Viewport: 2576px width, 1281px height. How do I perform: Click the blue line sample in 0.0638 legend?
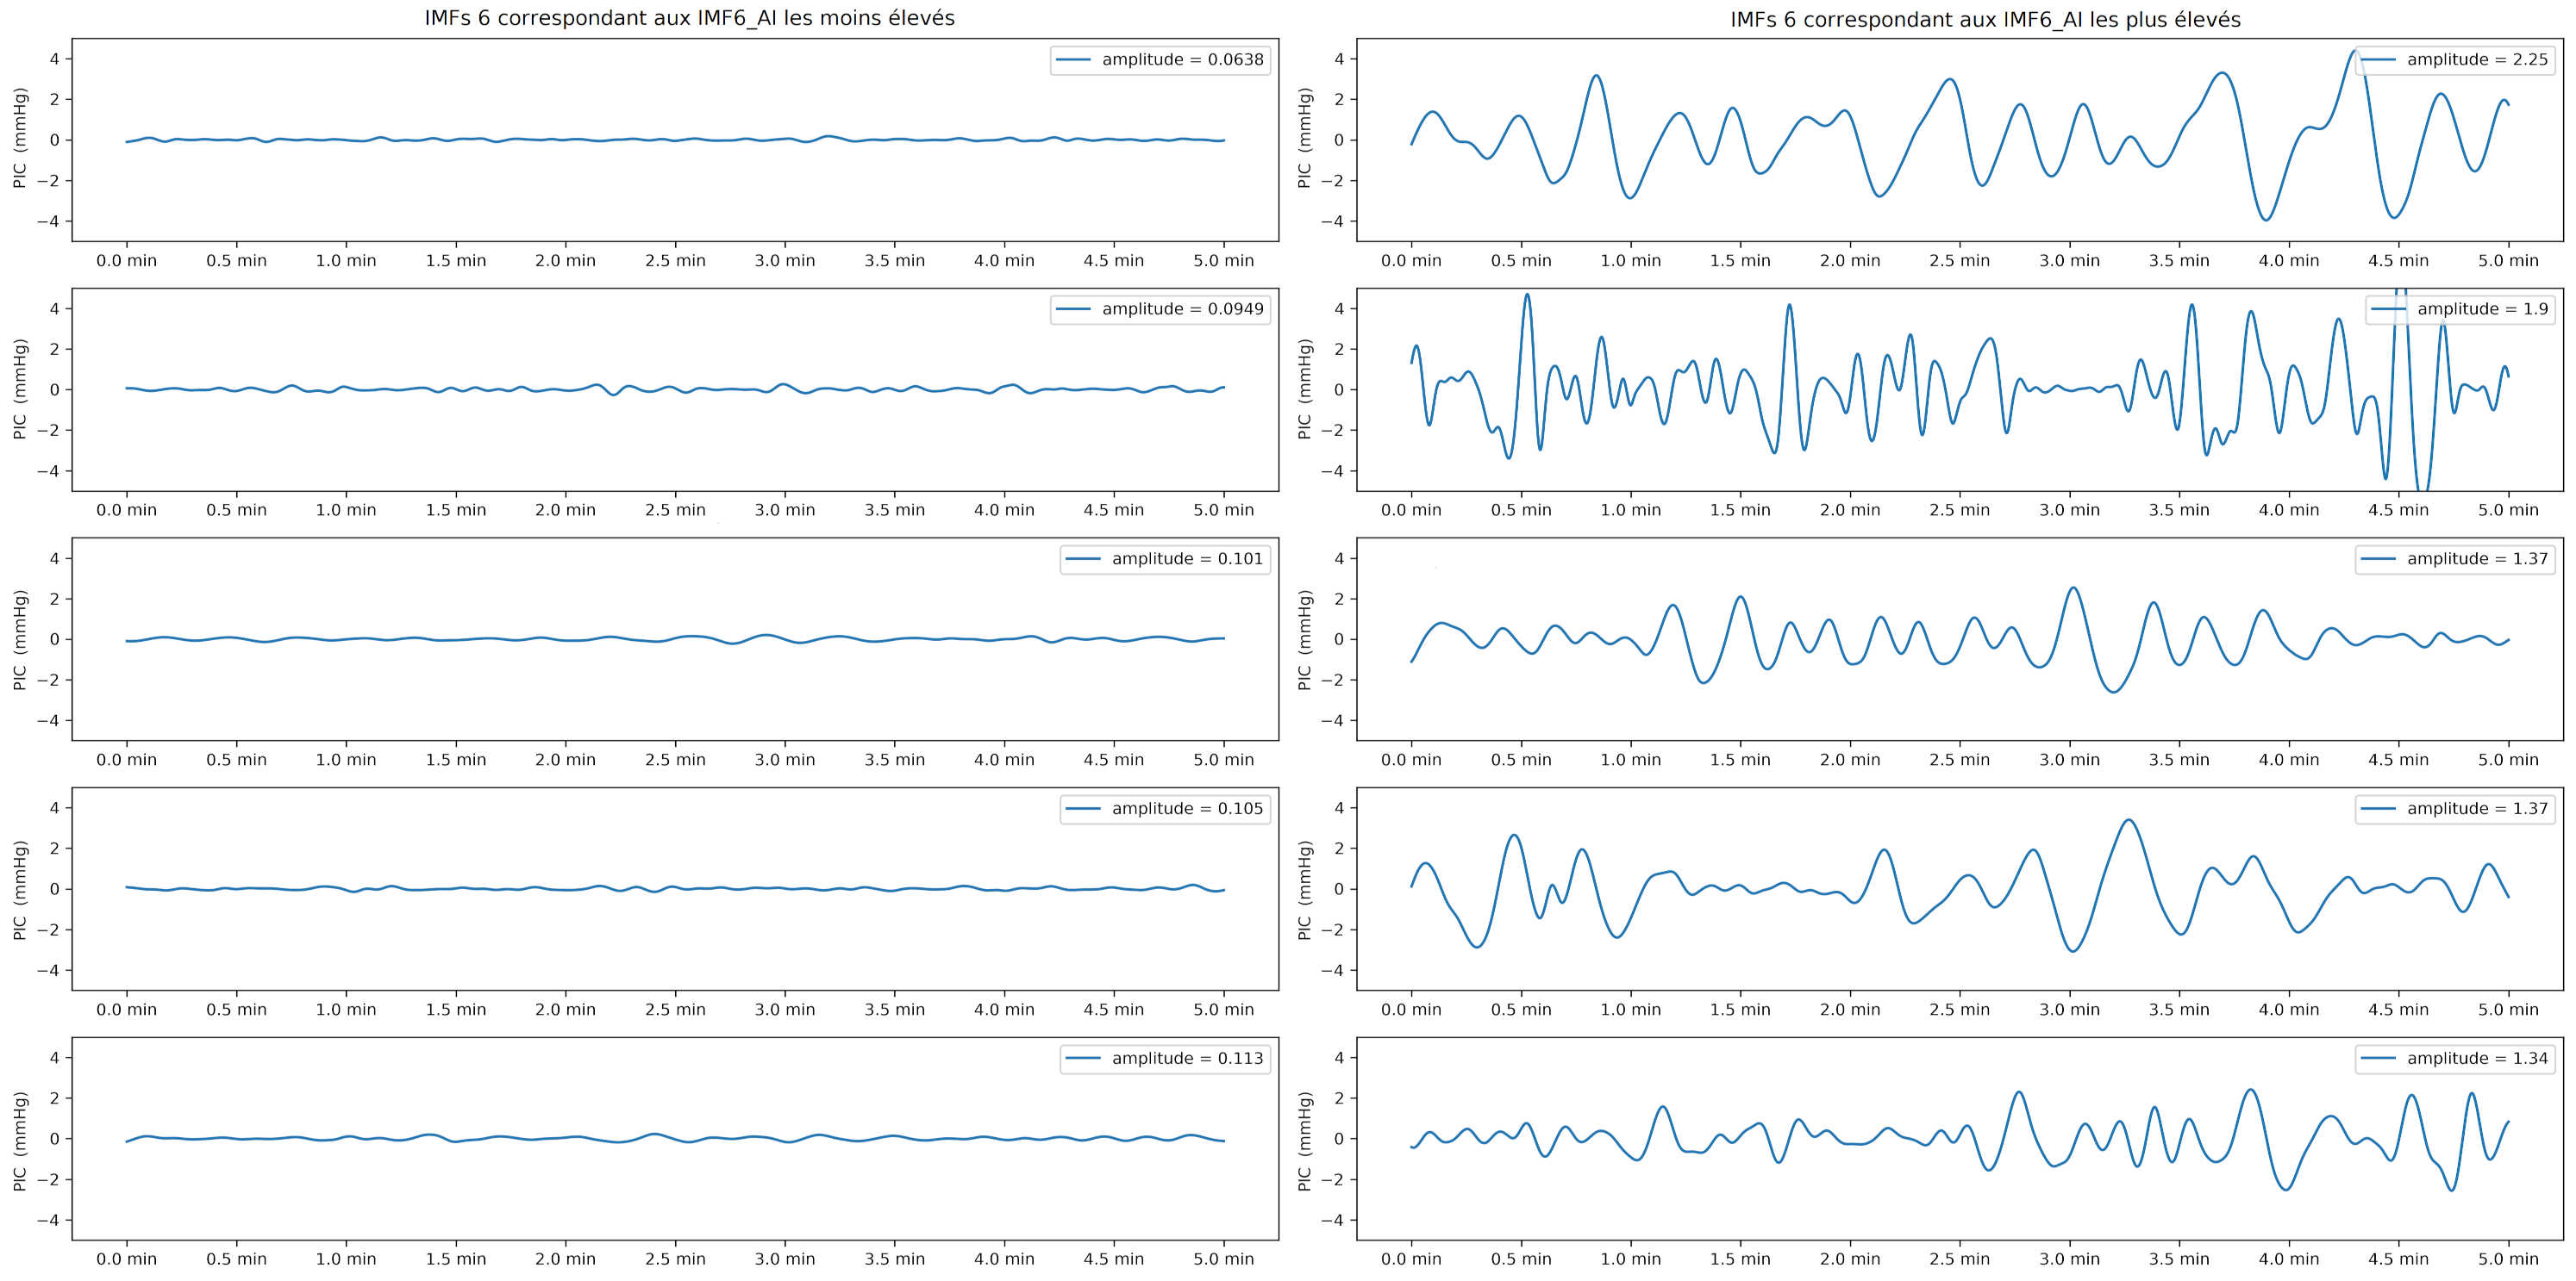[1073, 60]
